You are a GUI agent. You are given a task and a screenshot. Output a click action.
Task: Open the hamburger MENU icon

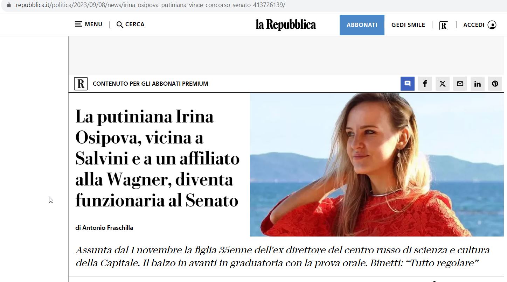point(79,24)
